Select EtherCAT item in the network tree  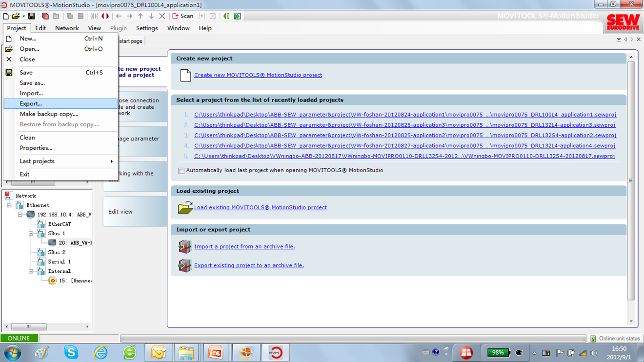(x=59, y=224)
